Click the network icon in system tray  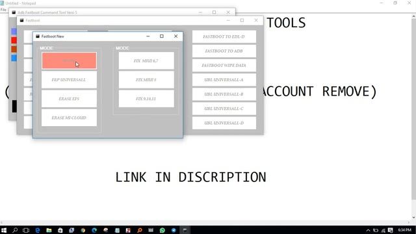pos(383,230)
